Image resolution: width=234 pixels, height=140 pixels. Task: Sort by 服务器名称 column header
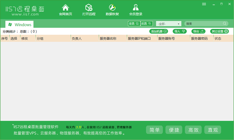click(x=113, y=38)
